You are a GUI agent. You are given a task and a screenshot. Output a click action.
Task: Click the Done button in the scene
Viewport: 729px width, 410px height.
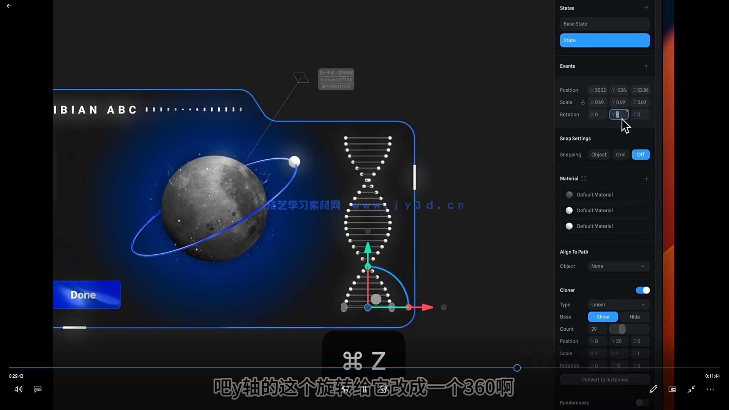tap(83, 295)
